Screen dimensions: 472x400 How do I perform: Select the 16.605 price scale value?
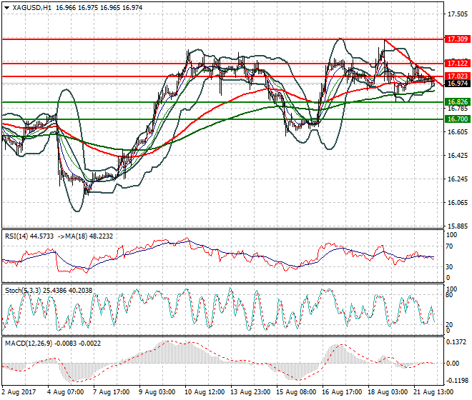point(458,132)
